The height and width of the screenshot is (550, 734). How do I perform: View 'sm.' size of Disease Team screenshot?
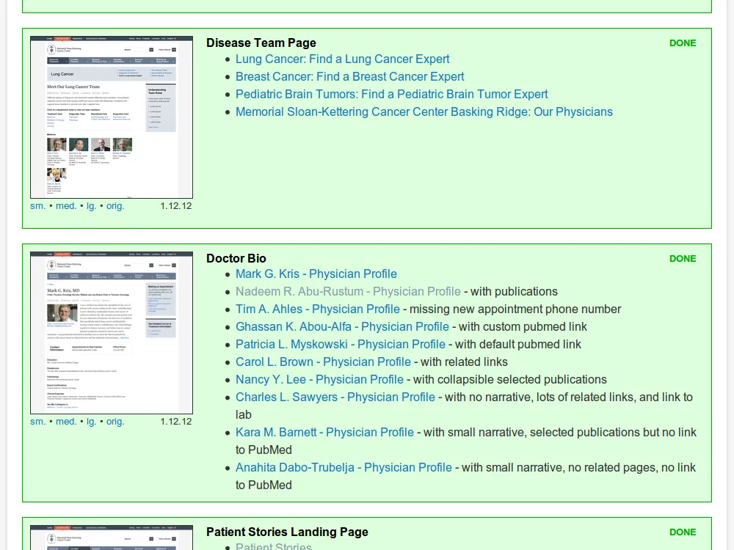[38, 206]
